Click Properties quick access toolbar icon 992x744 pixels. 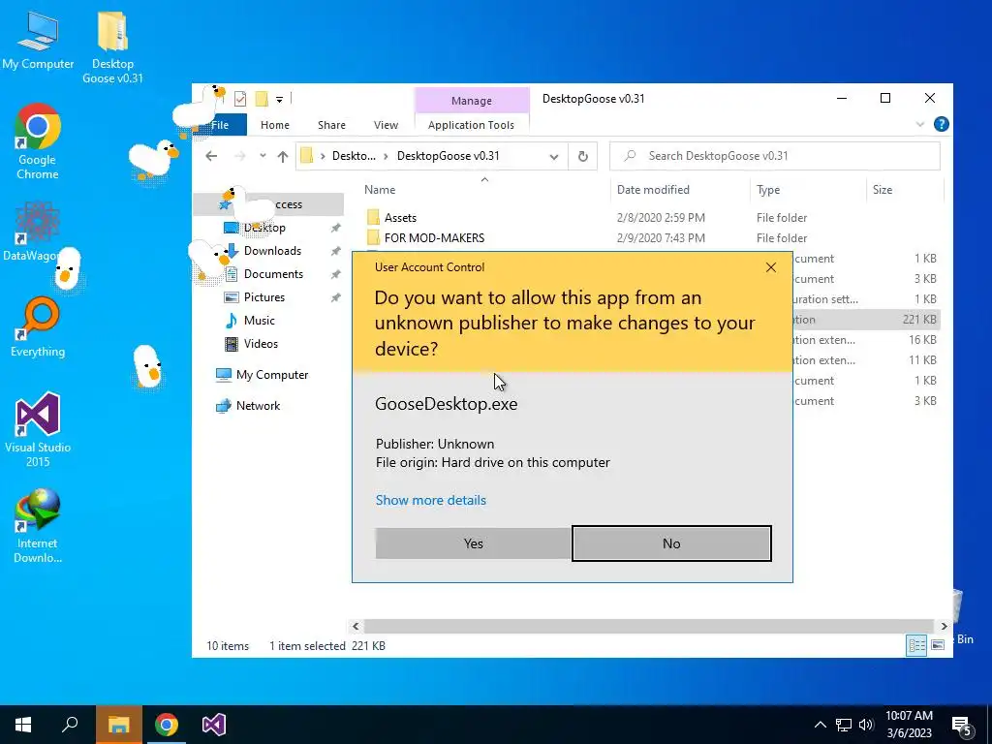[x=240, y=99]
